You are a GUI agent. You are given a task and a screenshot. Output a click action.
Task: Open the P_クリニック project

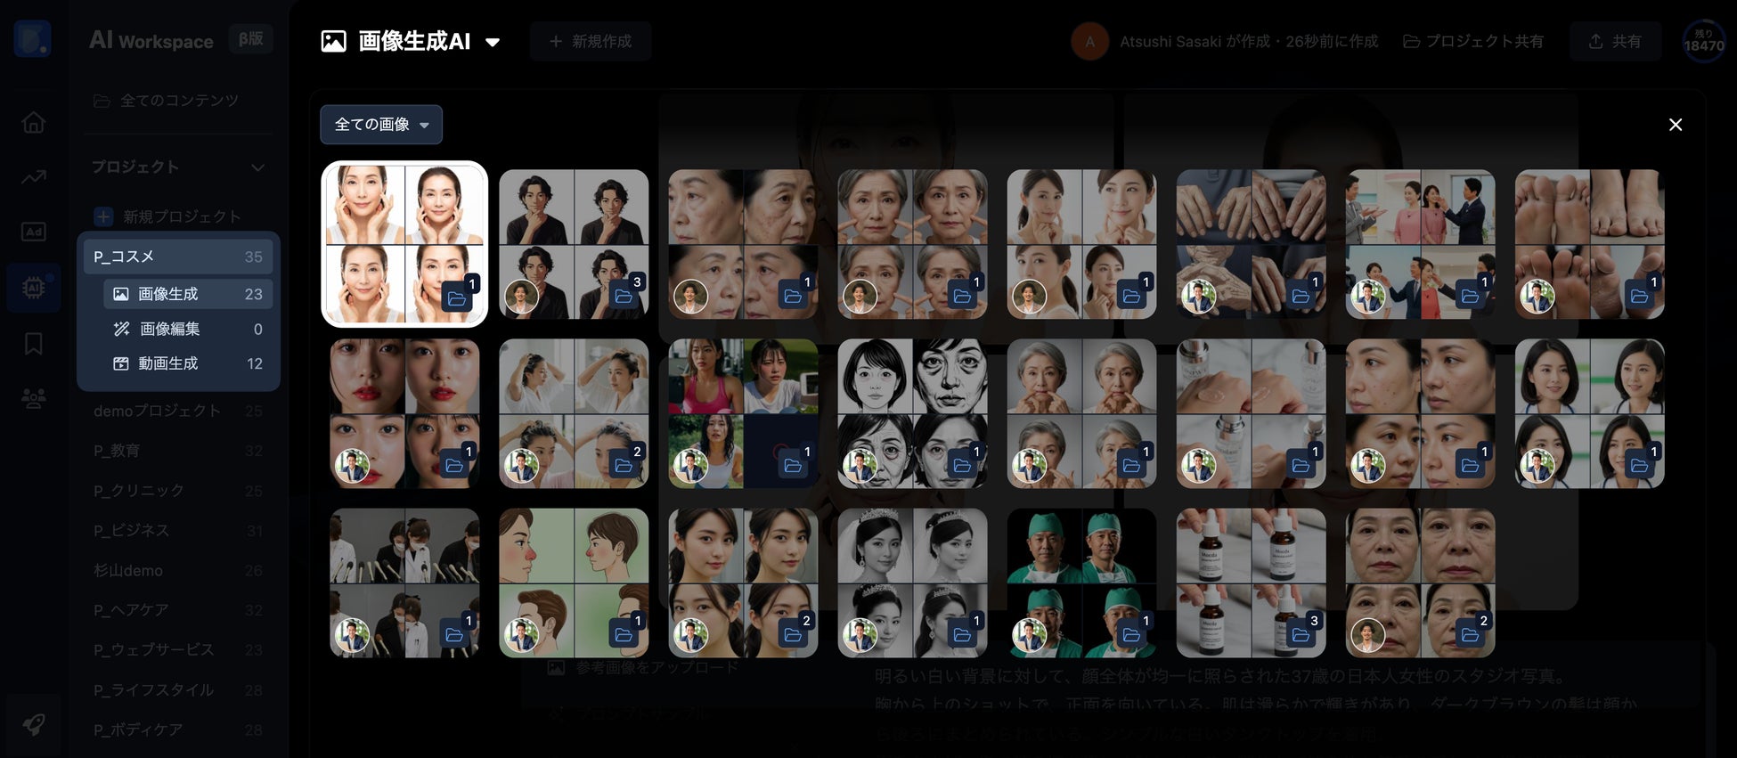tap(178, 491)
